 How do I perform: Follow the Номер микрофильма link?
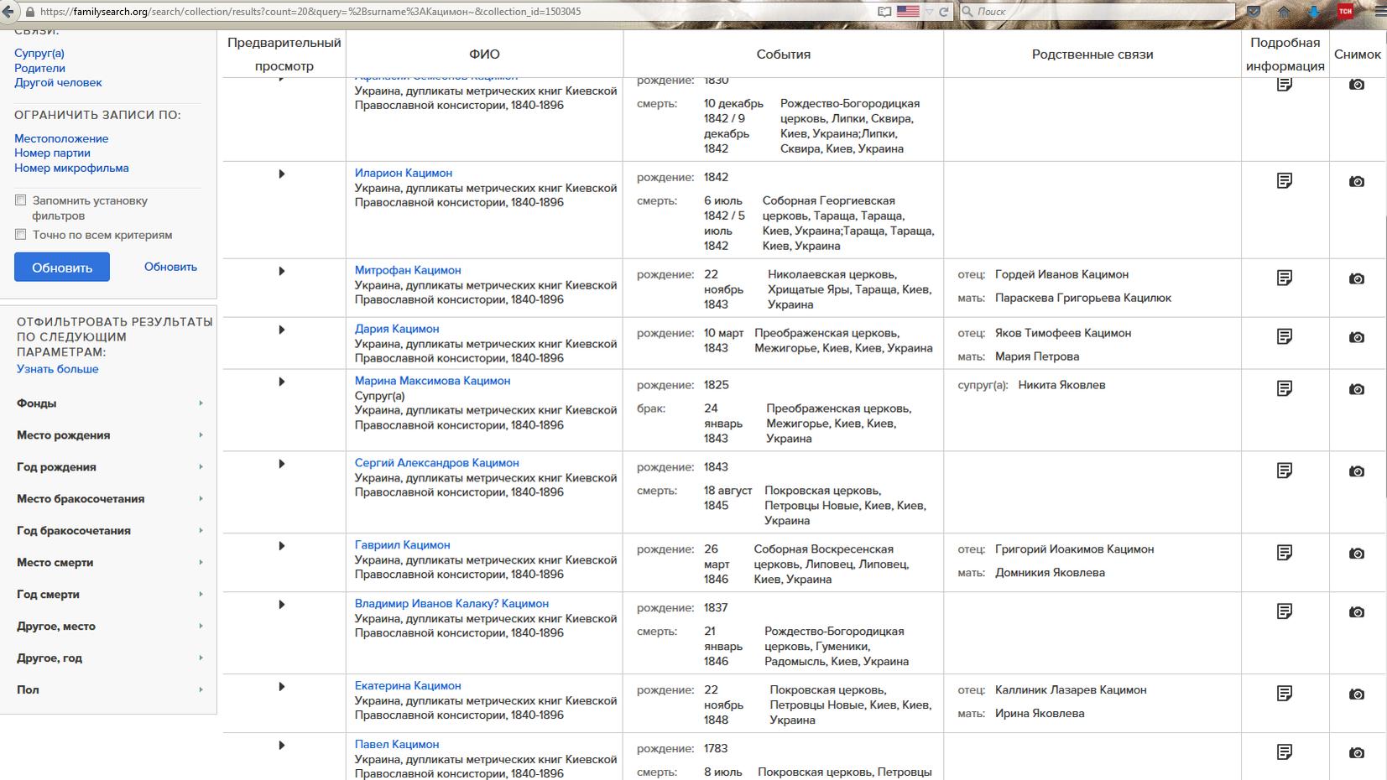click(x=71, y=168)
